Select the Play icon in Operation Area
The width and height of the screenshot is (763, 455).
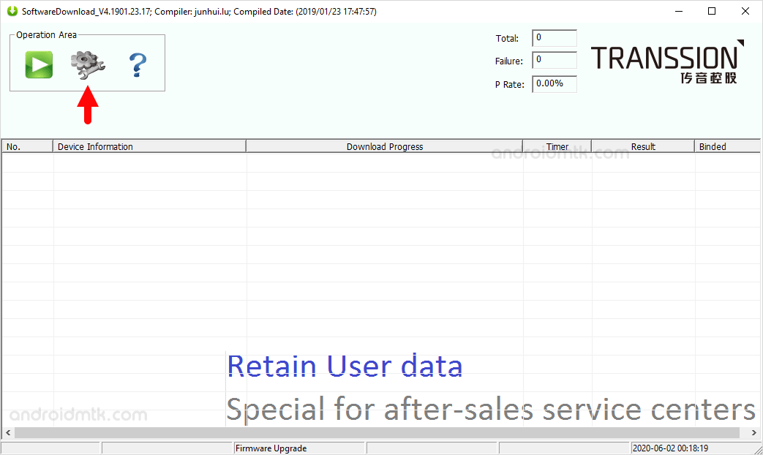point(38,64)
